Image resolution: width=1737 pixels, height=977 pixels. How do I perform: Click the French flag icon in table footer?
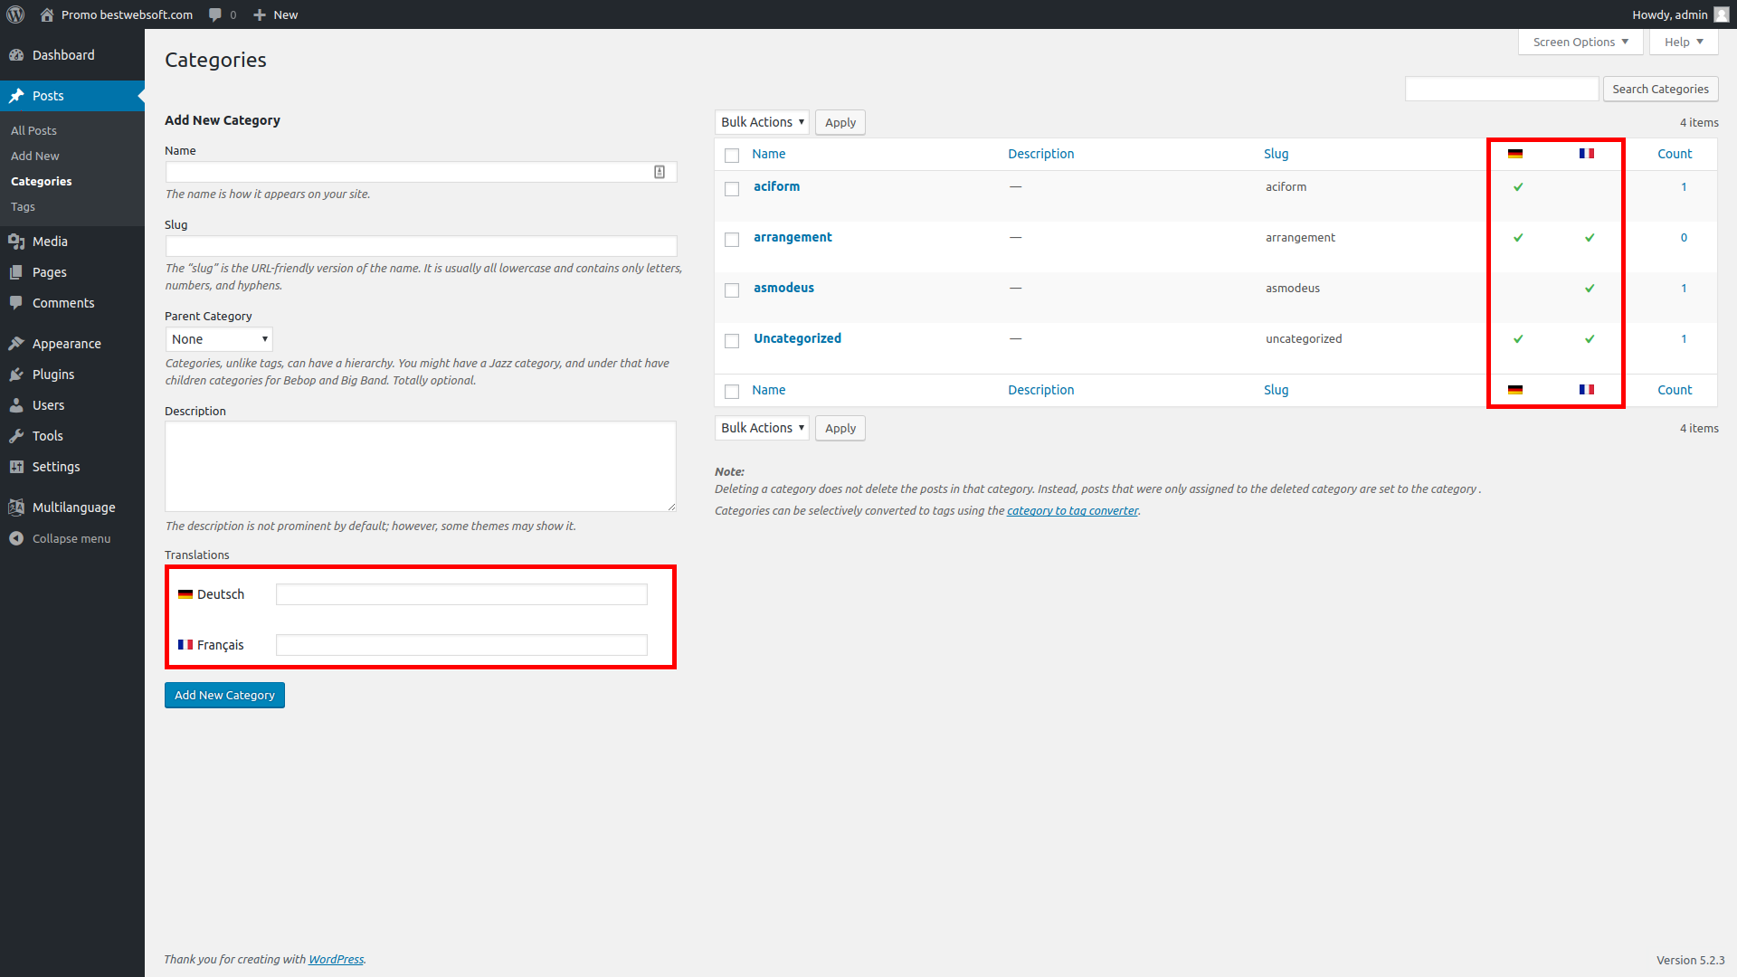pos(1587,390)
